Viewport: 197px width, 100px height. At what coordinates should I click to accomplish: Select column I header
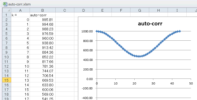(x=177, y=10)
